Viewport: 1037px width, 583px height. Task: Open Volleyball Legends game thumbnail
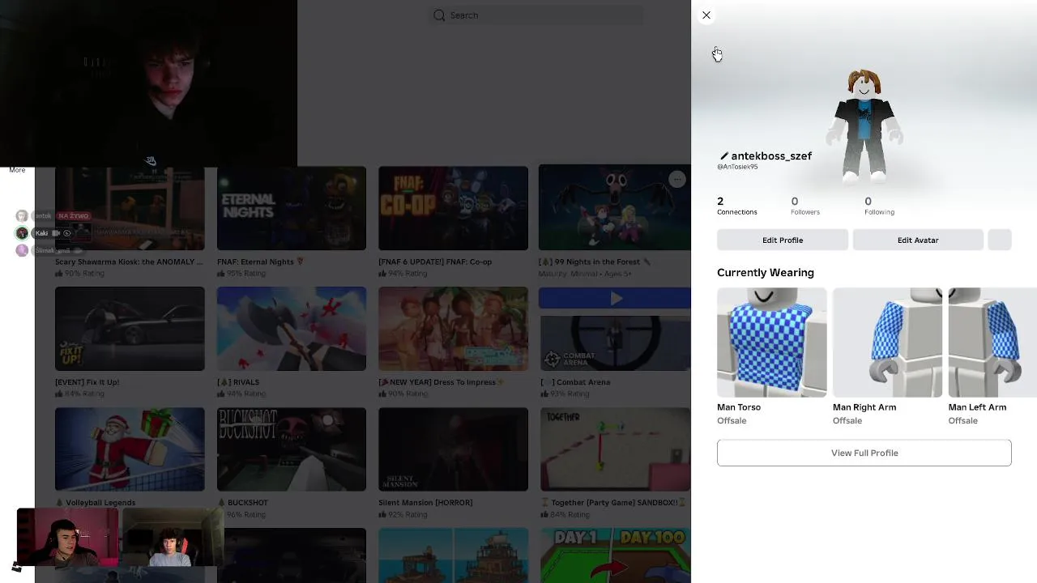130,449
